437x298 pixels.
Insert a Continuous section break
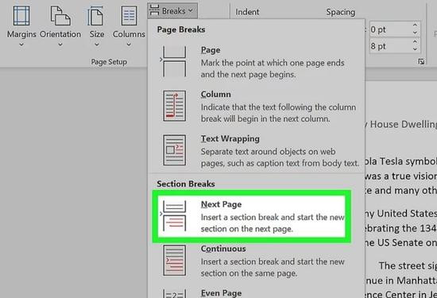click(x=257, y=261)
